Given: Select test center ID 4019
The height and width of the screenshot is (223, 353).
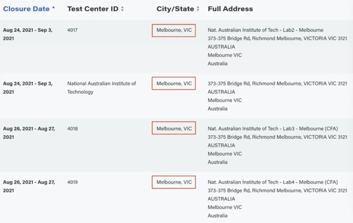Looking at the screenshot, I should pyautogui.click(x=72, y=182).
